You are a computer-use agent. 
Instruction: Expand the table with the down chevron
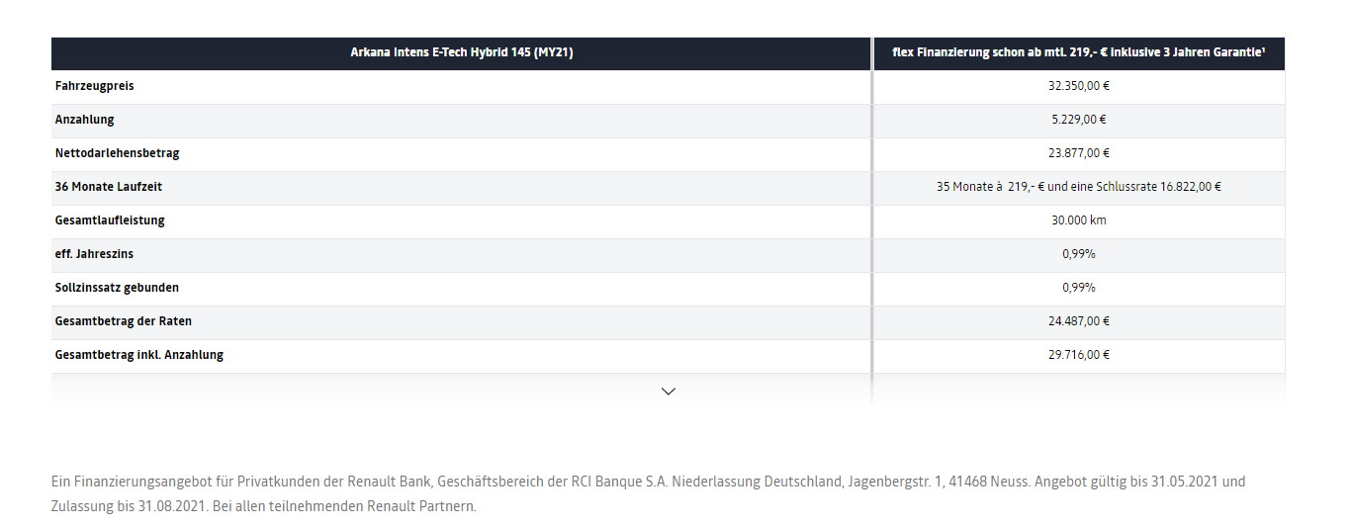point(668,392)
